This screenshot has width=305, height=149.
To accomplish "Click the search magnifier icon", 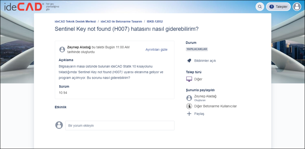I will [x=260, y=6].
